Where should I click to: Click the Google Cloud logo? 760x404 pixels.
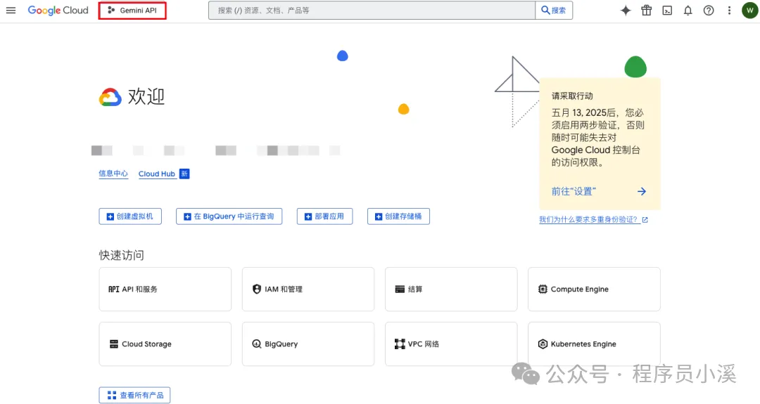point(58,10)
